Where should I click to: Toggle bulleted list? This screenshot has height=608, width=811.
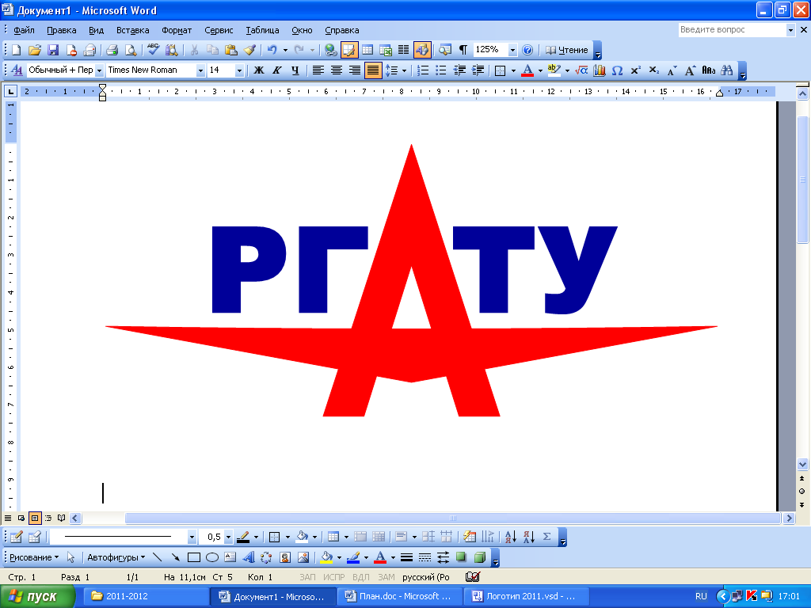click(441, 70)
